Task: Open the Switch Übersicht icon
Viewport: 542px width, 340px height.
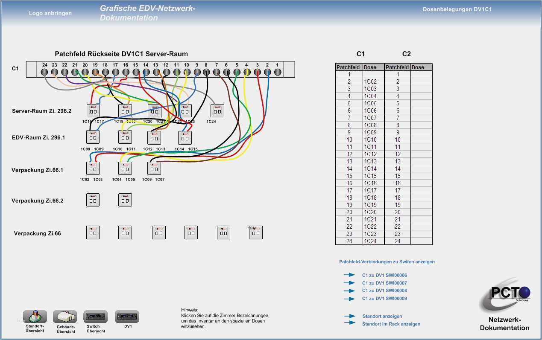Action: [x=95, y=317]
